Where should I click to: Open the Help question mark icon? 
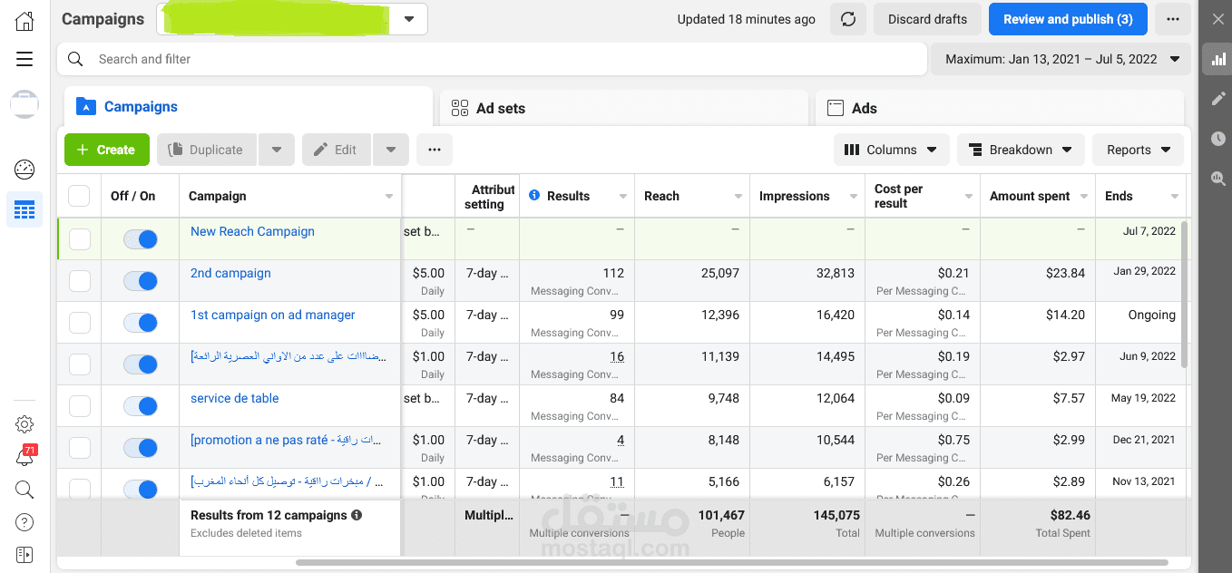tap(24, 522)
